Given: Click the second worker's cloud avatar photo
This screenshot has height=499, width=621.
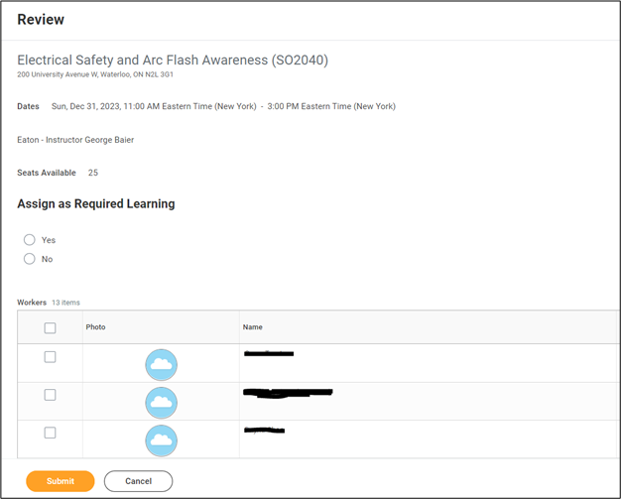Looking at the screenshot, I should (x=161, y=403).
